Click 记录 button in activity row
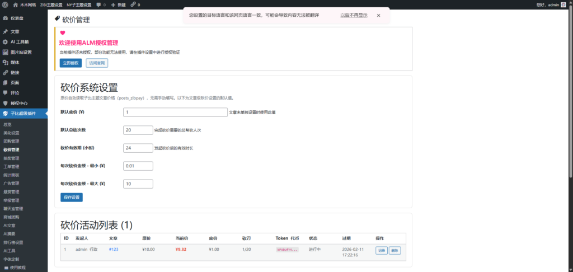 coord(381,250)
